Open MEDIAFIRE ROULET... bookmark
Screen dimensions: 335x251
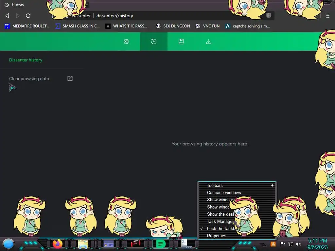[x=27, y=26]
